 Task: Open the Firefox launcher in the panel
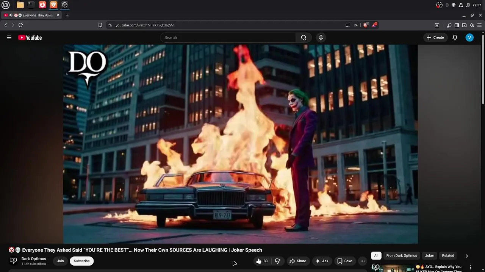pos(42,5)
